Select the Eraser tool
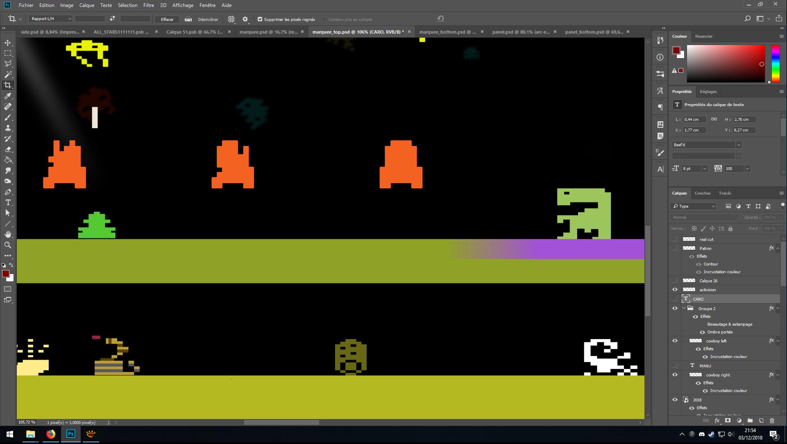Screen dimensions: 787x444 pyautogui.click(x=8, y=149)
